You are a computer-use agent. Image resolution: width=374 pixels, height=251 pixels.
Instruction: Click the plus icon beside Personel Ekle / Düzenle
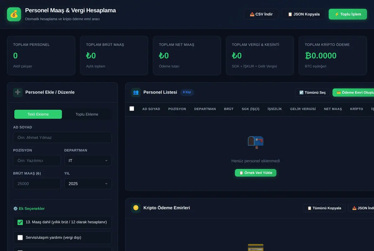[18, 92]
